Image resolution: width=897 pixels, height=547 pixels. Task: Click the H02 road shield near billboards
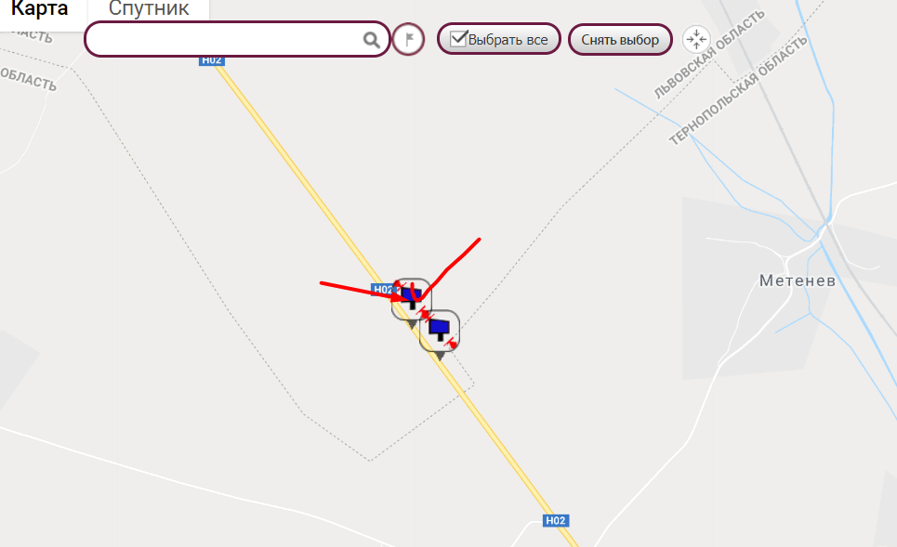point(383,289)
